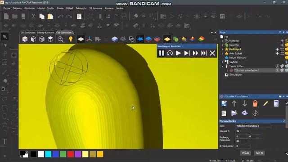The width and height of the screenshot is (288, 162).
Task: Open the Düzenle menu
Action: tap(17, 8)
